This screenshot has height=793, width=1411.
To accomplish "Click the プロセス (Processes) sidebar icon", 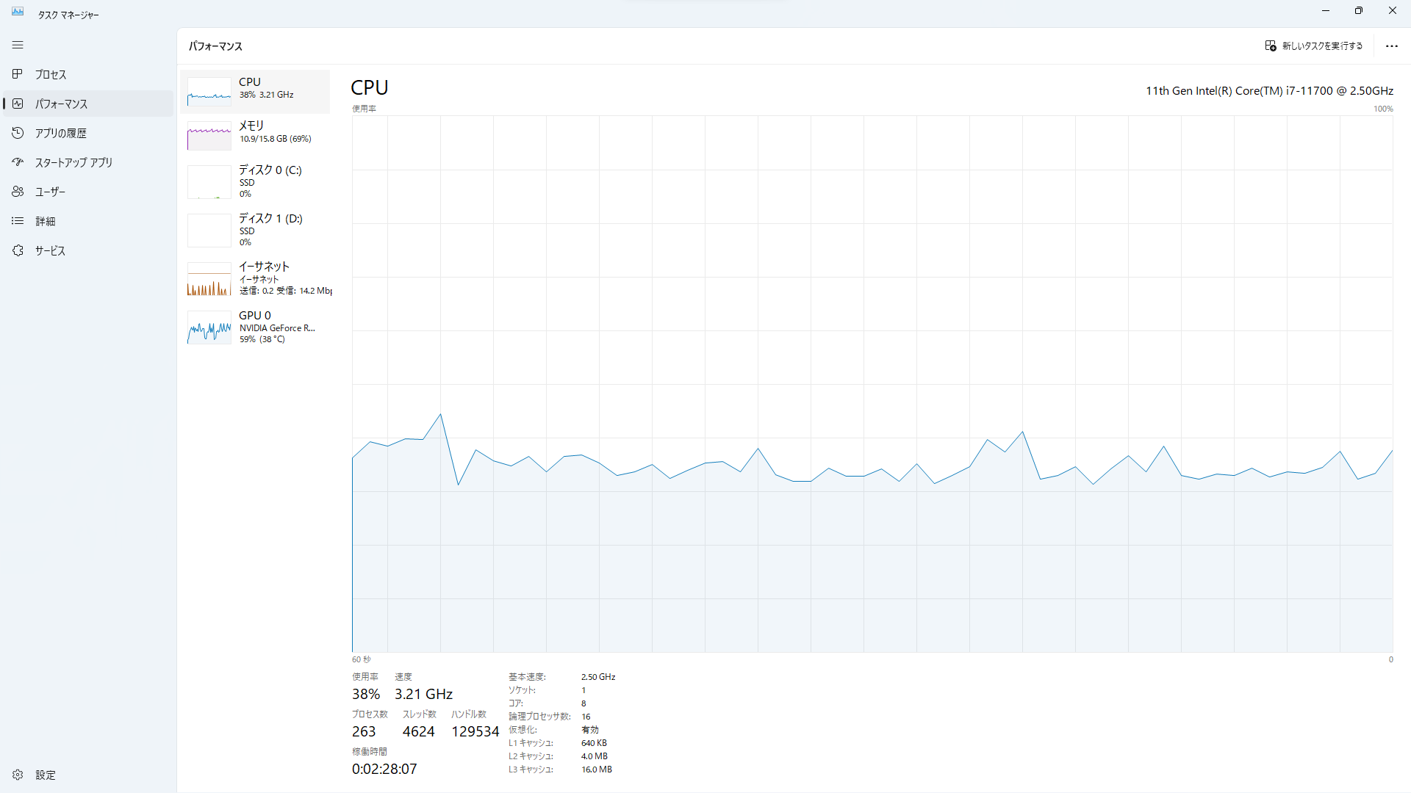I will 18,74.
